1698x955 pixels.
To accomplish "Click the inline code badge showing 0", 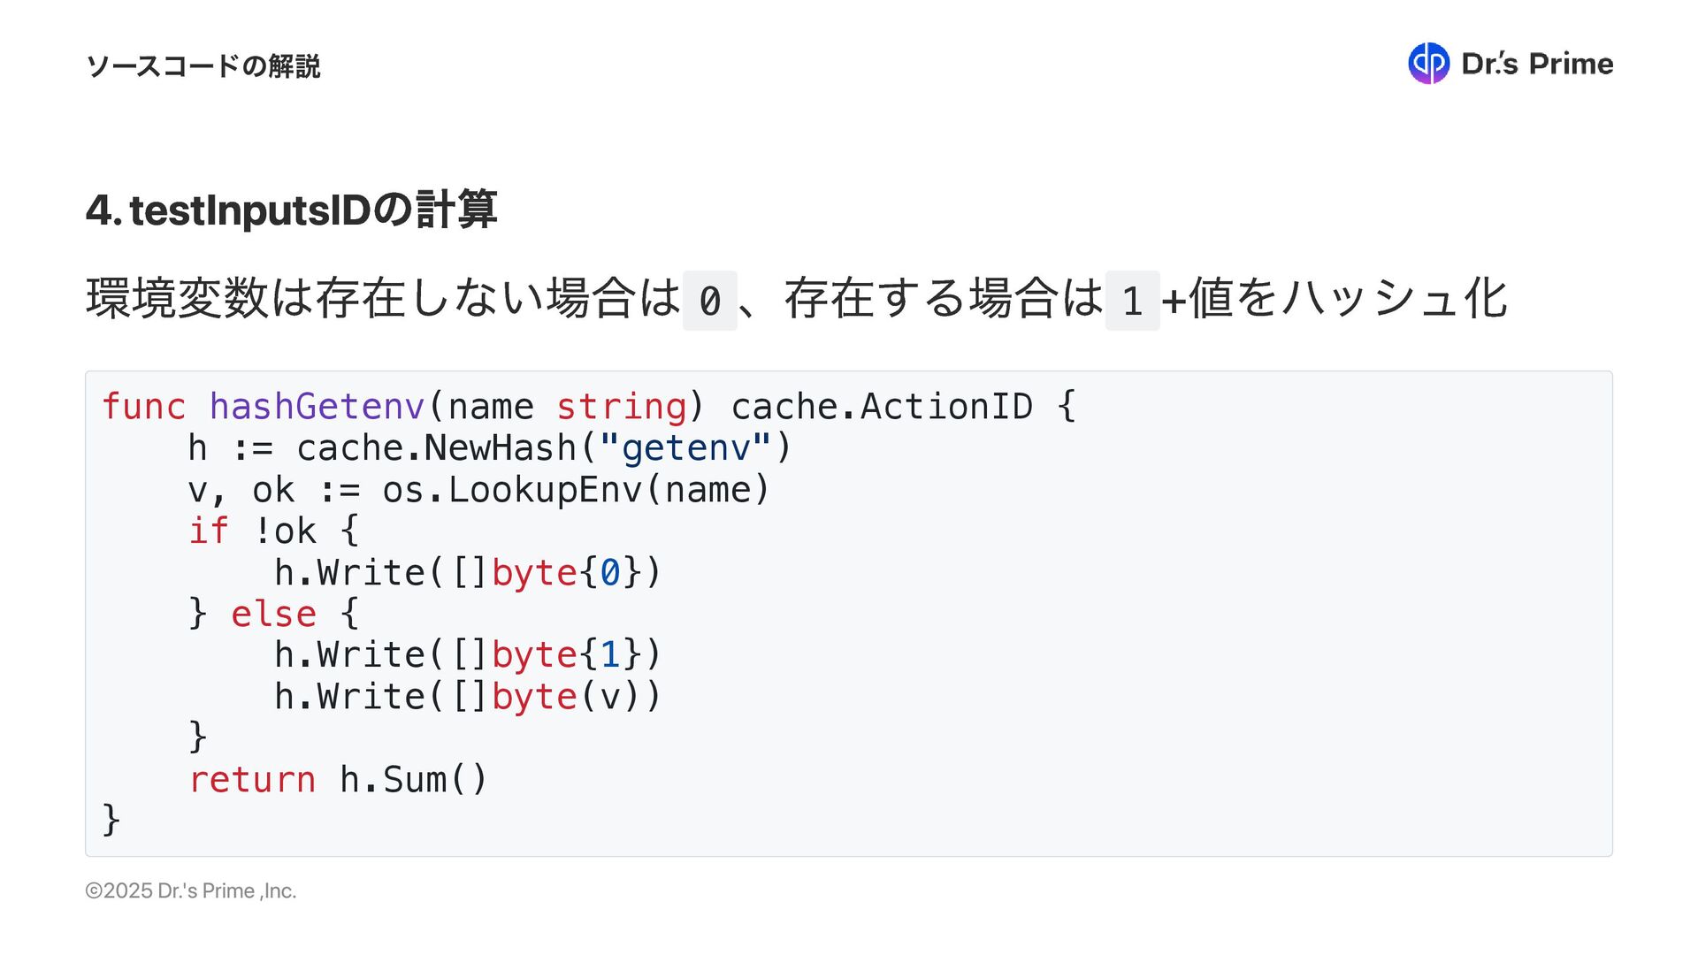I will pyautogui.click(x=709, y=301).
